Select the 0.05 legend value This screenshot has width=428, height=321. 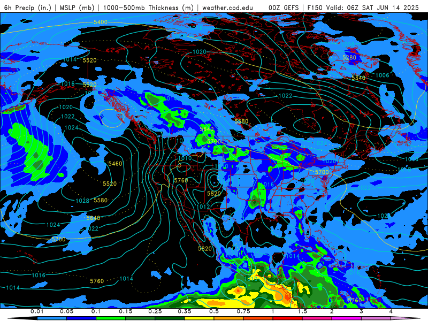pos(66,311)
